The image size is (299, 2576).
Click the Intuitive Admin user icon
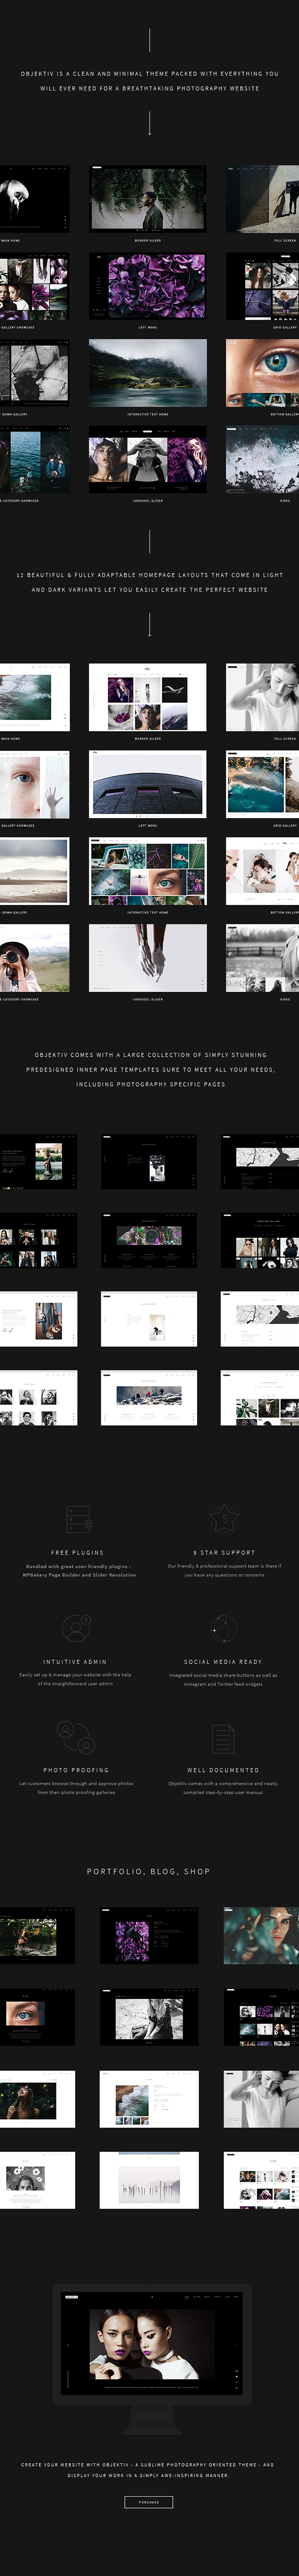coord(76,1628)
